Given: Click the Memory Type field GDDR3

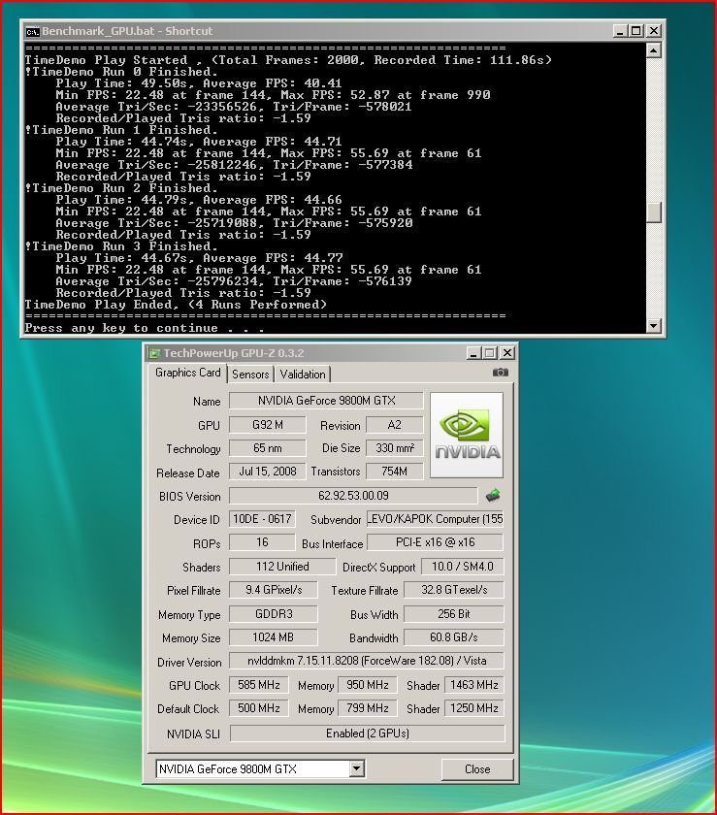Looking at the screenshot, I should pyautogui.click(x=274, y=614).
